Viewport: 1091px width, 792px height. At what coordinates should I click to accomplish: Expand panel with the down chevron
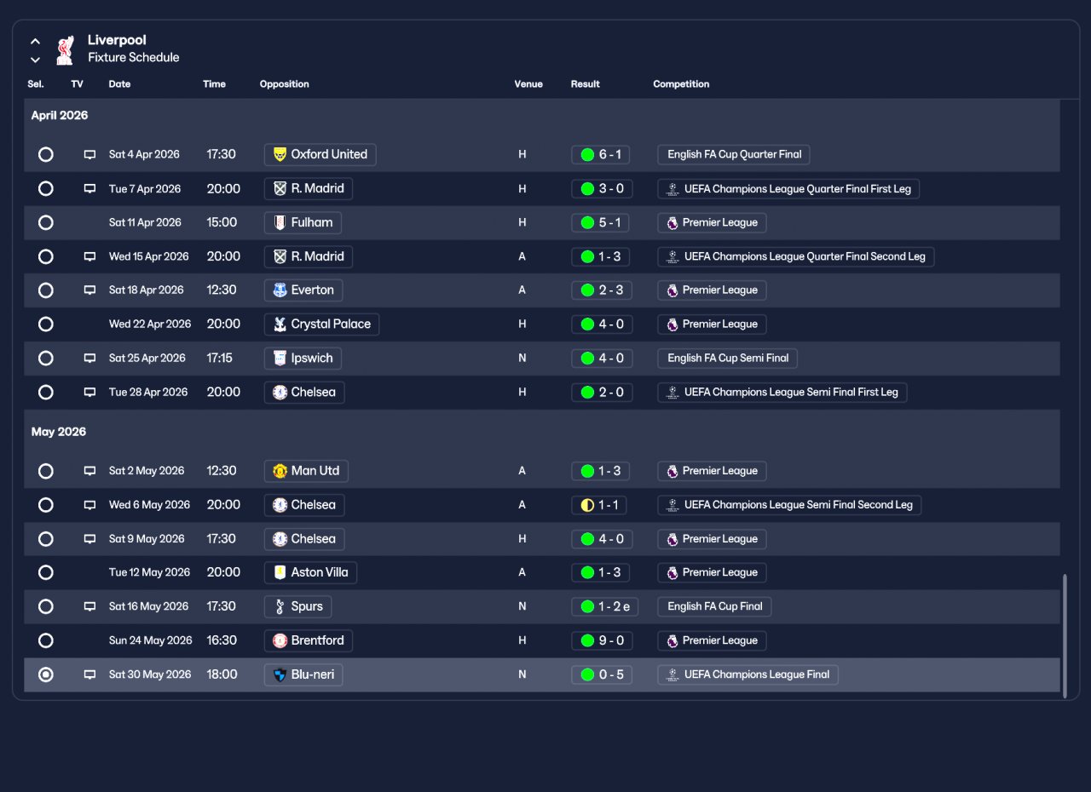point(35,60)
